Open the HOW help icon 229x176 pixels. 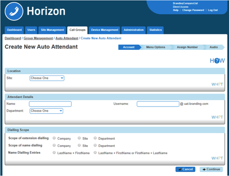coord(217,60)
